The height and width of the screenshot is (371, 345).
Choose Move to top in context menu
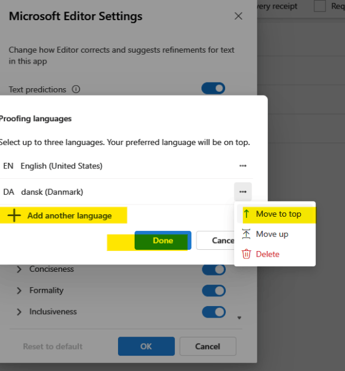(x=275, y=214)
